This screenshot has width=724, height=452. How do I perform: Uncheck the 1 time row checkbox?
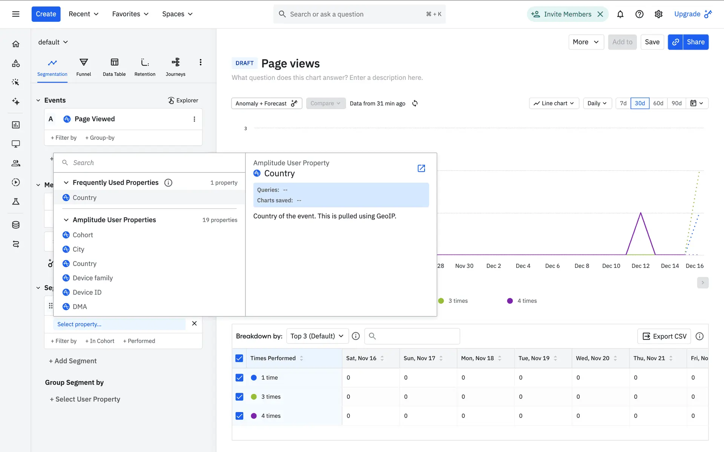coord(239,377)
